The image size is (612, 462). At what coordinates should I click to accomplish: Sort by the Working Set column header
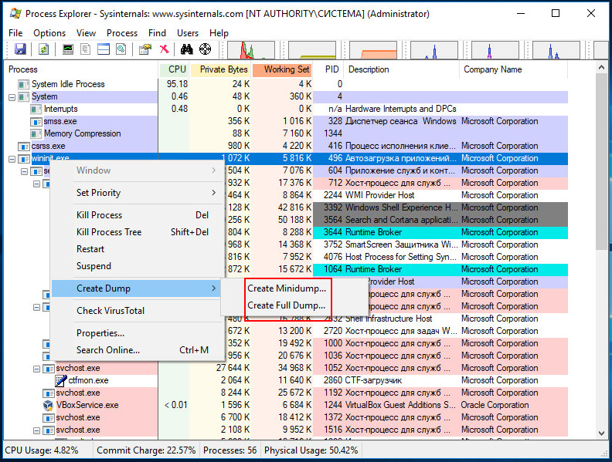pos(283,69)
